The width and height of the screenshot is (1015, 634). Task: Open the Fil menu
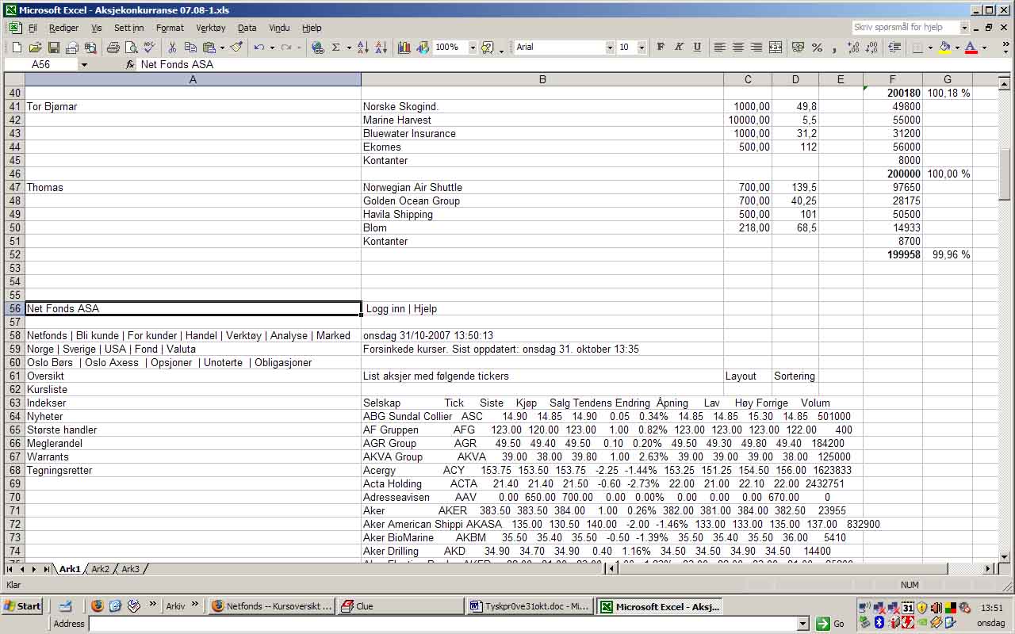tap(33, 28)
